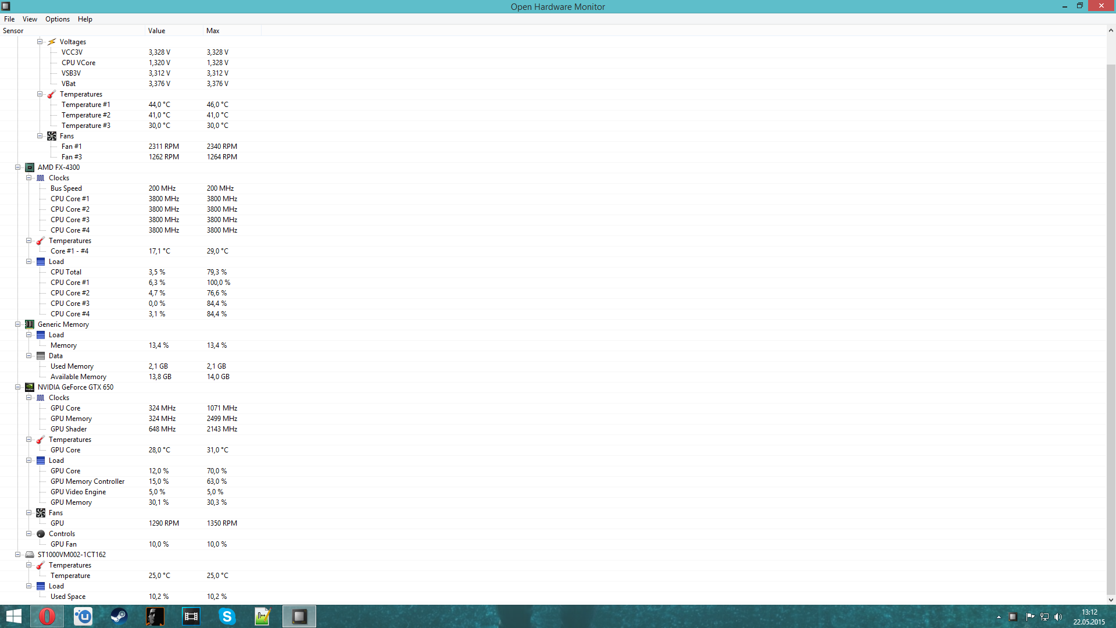Launch Opera browser from the taskbar
Viewport: 1116px width, 628px height.
[x=47, y=616]
